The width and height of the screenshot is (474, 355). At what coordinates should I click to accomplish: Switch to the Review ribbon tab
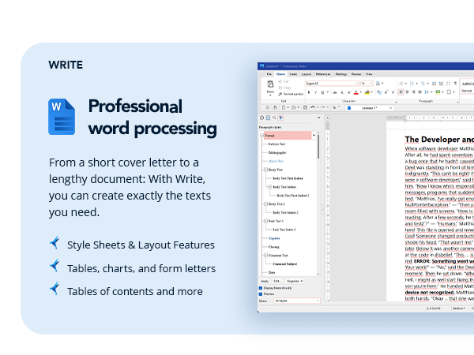coord(356,74)
